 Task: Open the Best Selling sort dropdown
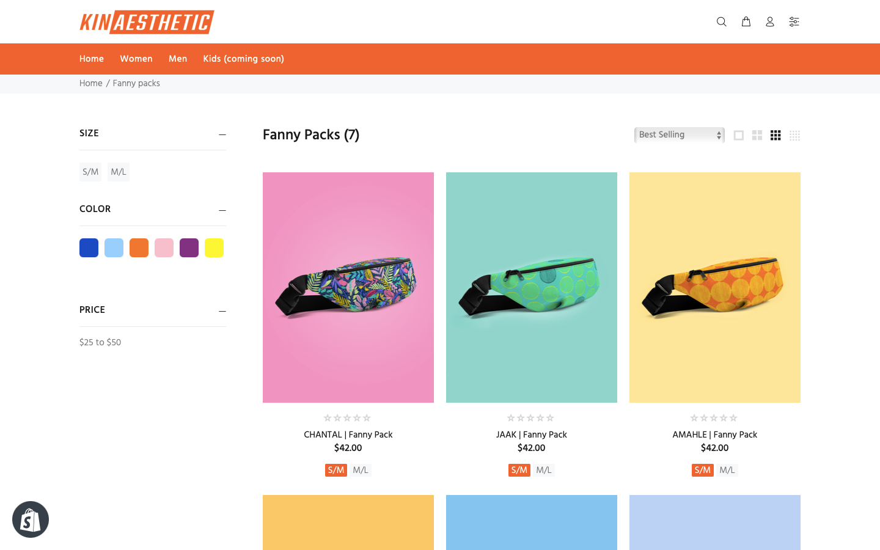[679, 135]
